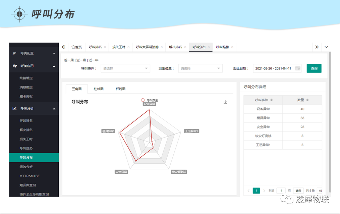Open the 发生位置 dropdown
This screenshot has width=340, height=214.
200,68
